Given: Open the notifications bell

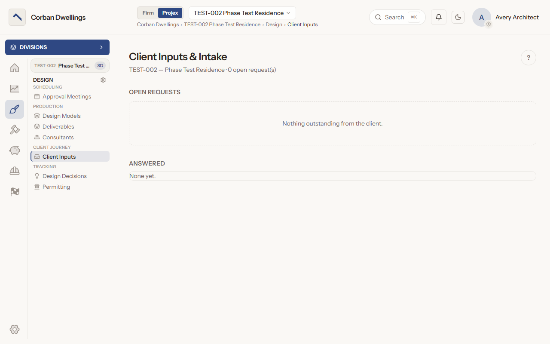Looking at the screenshot, I should 439,17.
